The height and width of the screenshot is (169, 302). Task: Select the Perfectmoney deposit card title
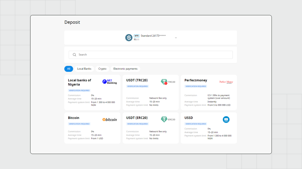(196, 80)
